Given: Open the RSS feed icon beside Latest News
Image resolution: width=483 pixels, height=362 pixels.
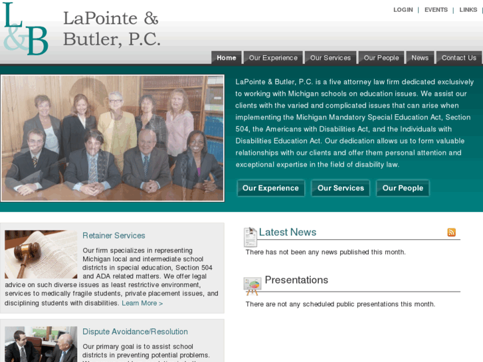Looking at the screenshot, I should [x=451, y=232].
